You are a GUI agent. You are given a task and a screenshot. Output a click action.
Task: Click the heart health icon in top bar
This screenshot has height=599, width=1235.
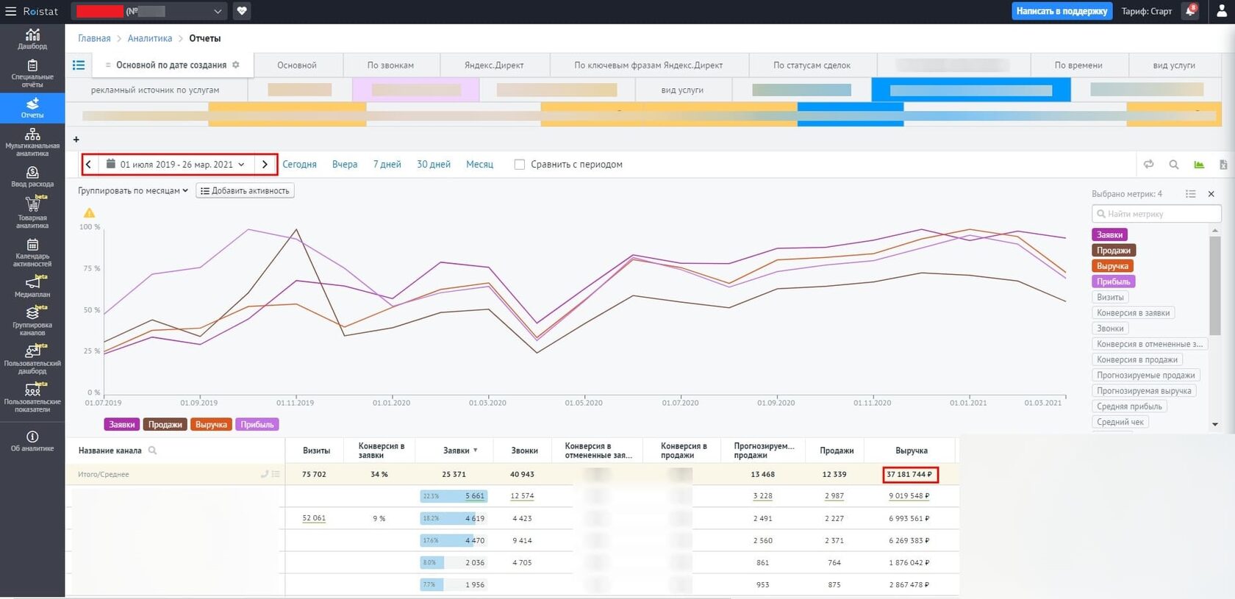pyautogui.click(x=242, y=11)
